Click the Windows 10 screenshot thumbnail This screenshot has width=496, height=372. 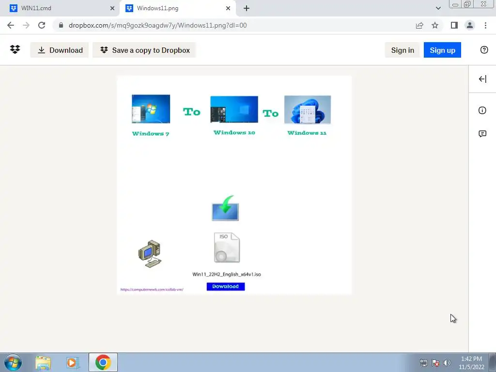(234, 109)
